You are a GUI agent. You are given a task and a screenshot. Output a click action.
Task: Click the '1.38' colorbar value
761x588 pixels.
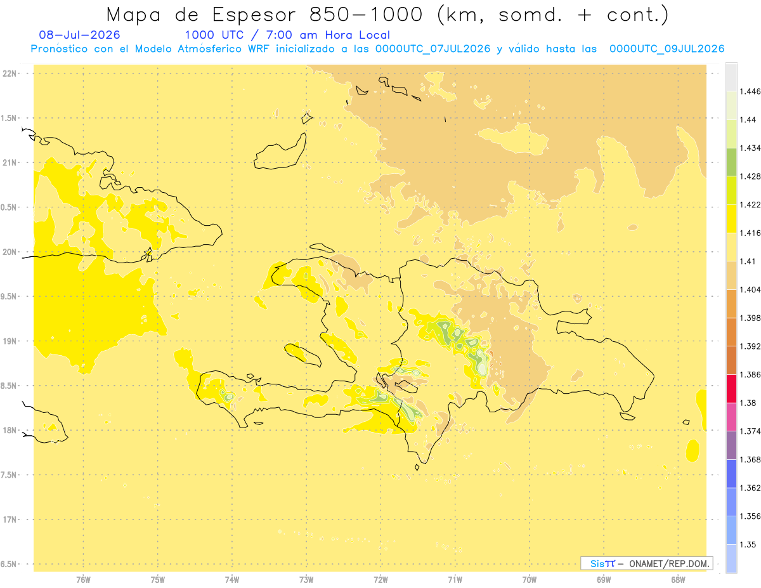(x=748, y=403)
